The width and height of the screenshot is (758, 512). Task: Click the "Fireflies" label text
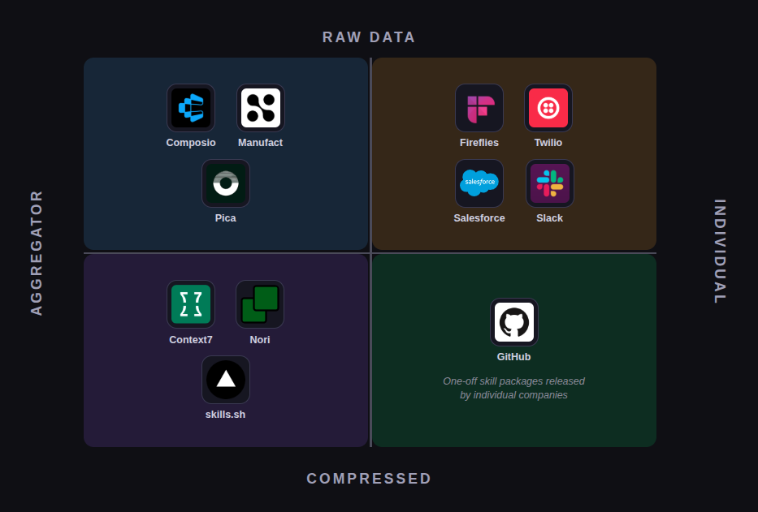[479, 143]
